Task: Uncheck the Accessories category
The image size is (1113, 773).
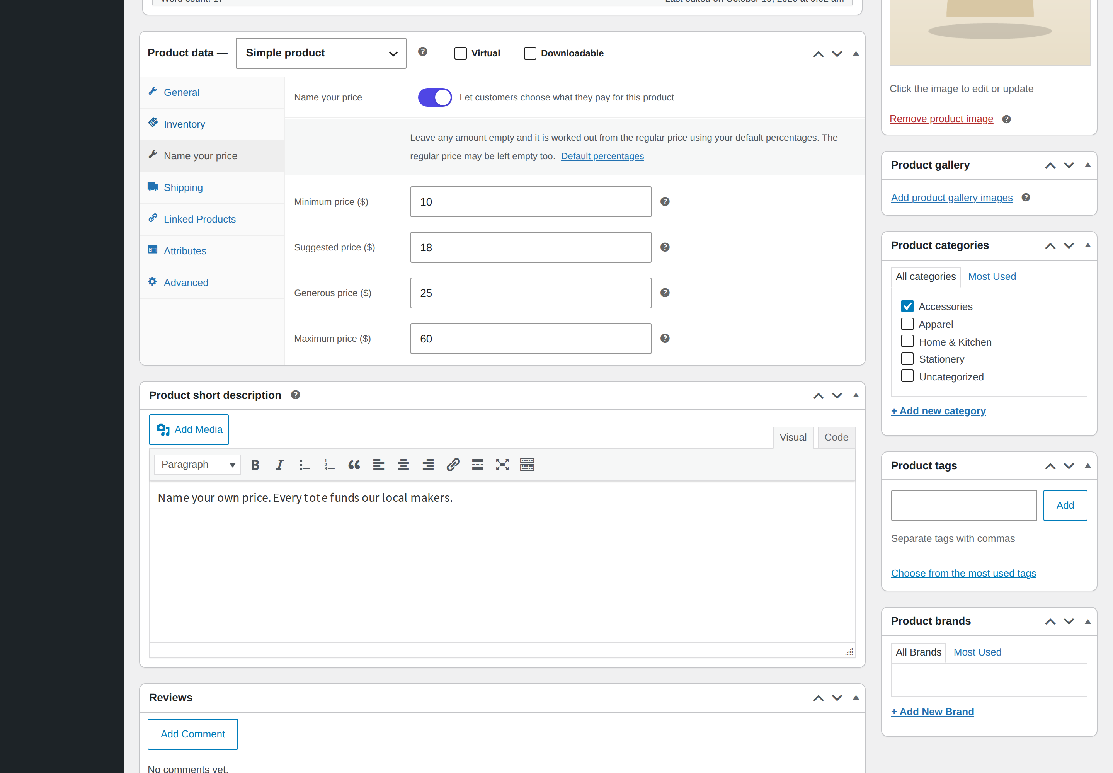Action: click(907, 306)
